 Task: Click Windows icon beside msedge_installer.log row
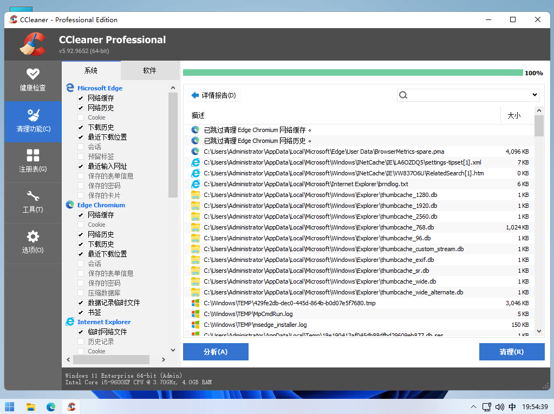(195, 325)
